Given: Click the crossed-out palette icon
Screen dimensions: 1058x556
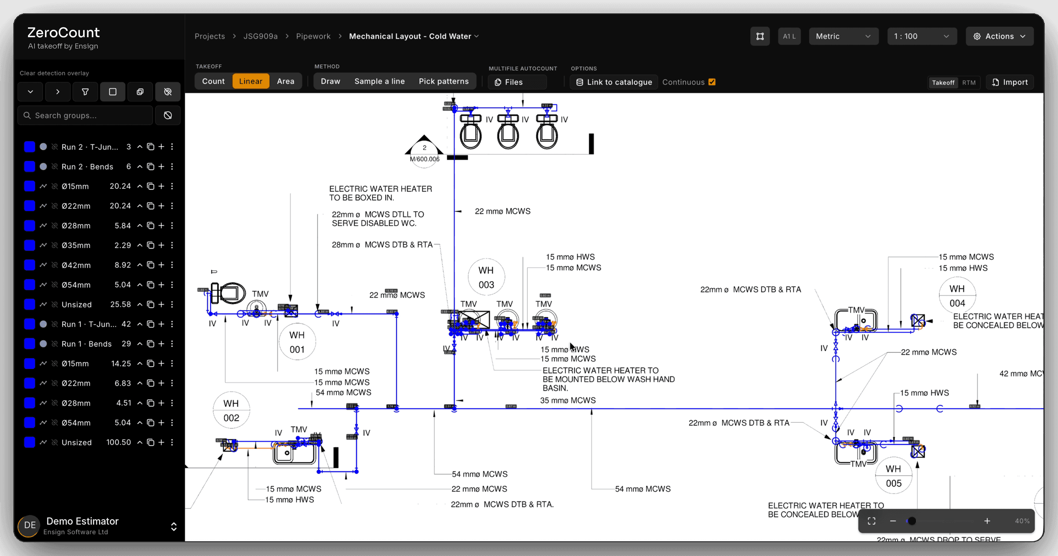Looking at the screenshot, I should (168, 92).
